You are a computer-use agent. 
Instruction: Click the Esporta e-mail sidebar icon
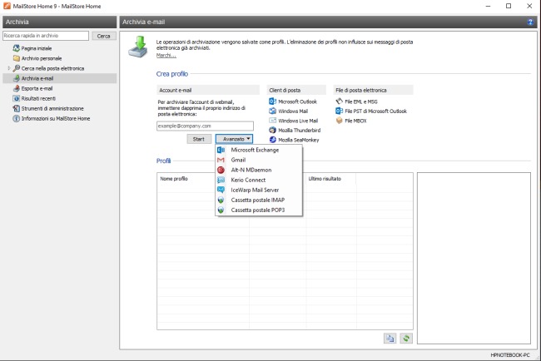click(x=16, y=88)
